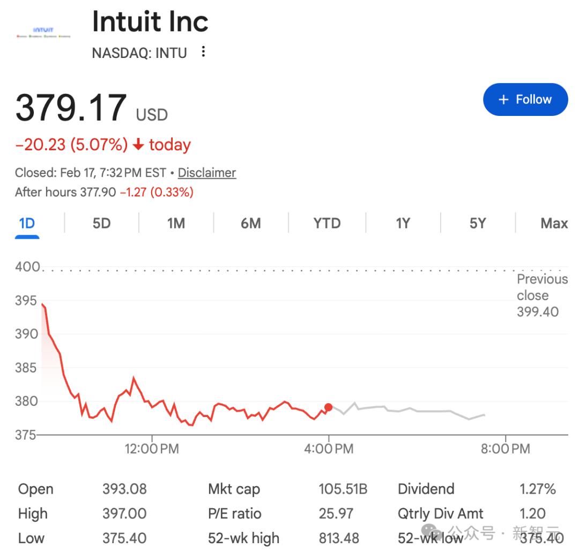The width and height of the screenshot is (579, 556).
Task: Click the Mkt cap value 105.51B
Action: pos(343,489)
